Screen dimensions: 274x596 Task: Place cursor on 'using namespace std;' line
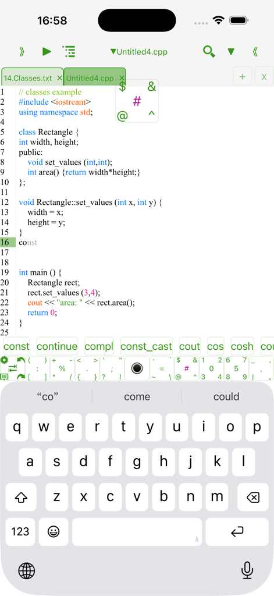56,112
